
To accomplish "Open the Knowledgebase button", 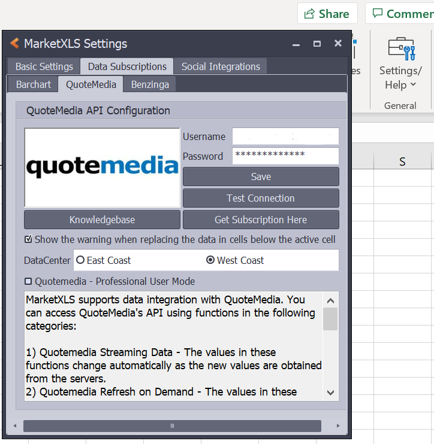I will point(102,220).
